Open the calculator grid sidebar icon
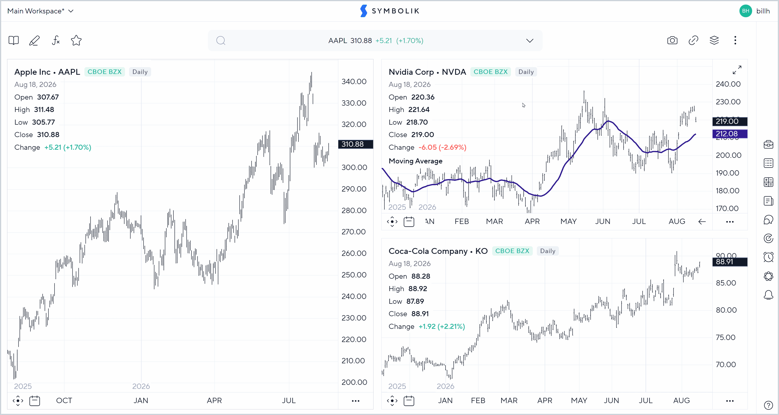This screenshot has width=779, height=415. pyautogui.click(x=768, y=182)
